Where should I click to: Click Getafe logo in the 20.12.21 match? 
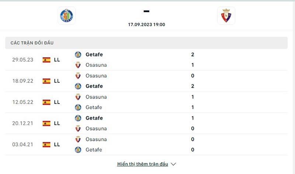coord(78,118)
